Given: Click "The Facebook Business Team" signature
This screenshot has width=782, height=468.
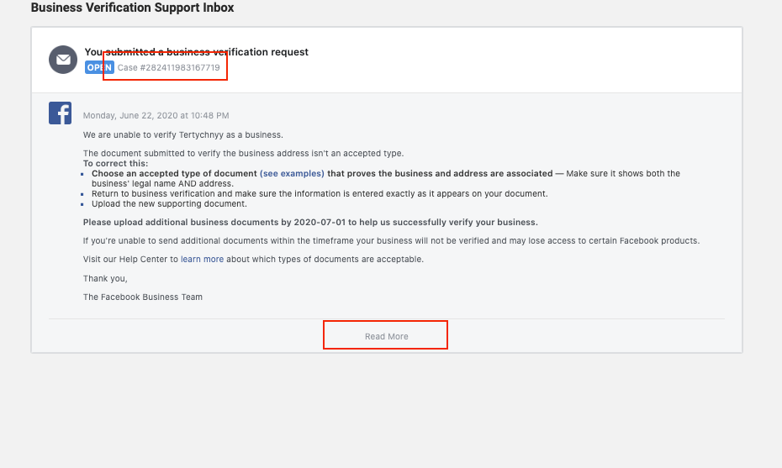Looking at the screenshot, I should tap(143, 297).
